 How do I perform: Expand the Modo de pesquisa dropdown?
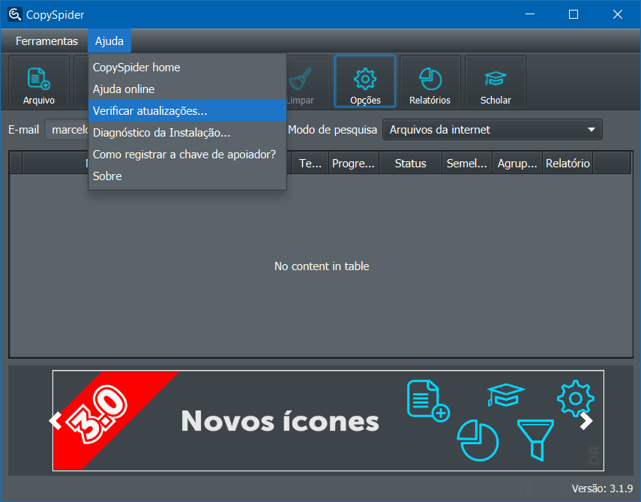(493, 130)
